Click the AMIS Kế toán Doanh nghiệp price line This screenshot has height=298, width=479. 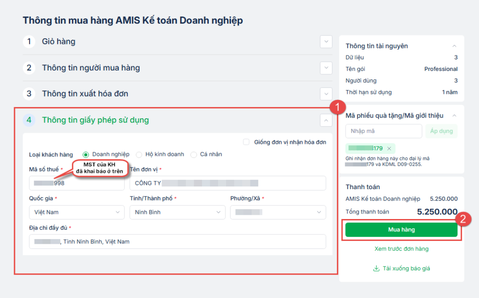point(401,199)
